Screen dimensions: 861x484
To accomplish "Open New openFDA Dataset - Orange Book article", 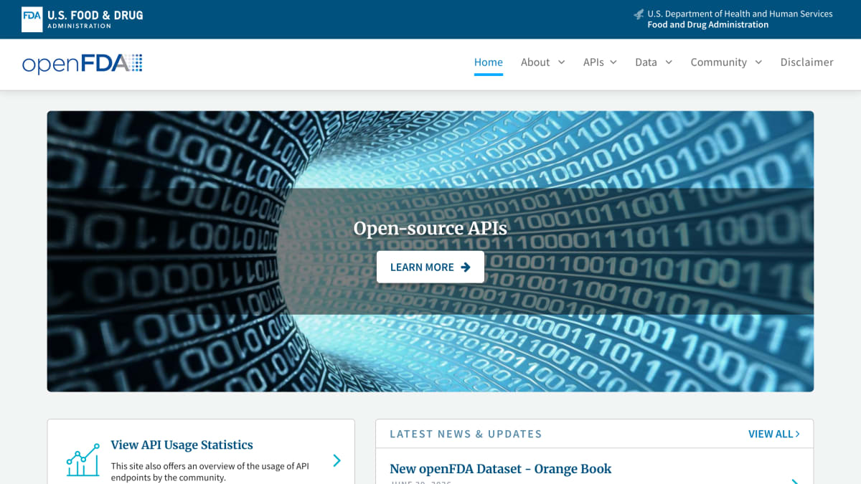I will click(501, 469).
